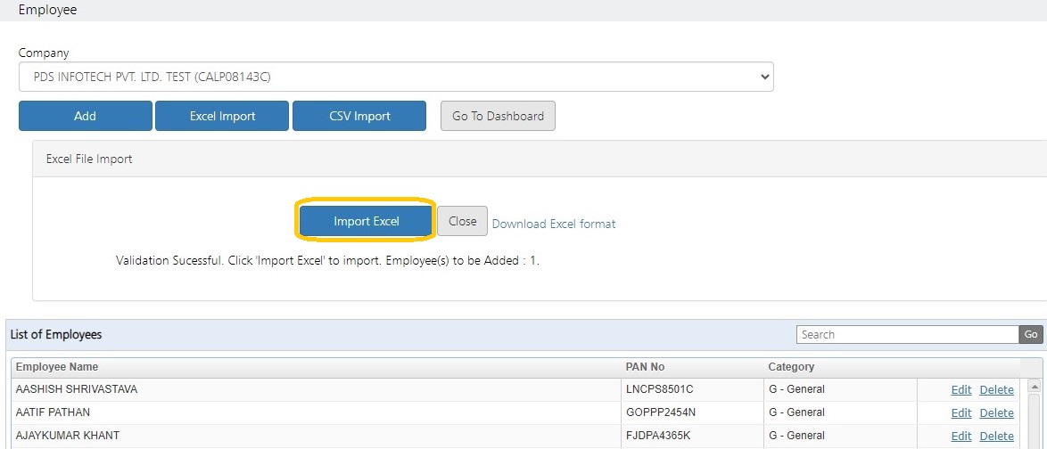
Task: Select the List of Employees heading
Action: (56, 335)
